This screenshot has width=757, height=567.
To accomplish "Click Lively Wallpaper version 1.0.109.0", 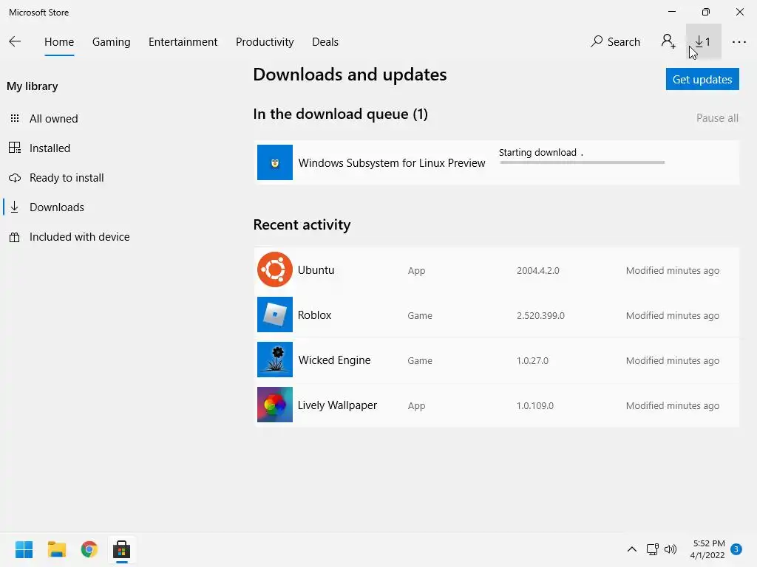I will point(535,405).
